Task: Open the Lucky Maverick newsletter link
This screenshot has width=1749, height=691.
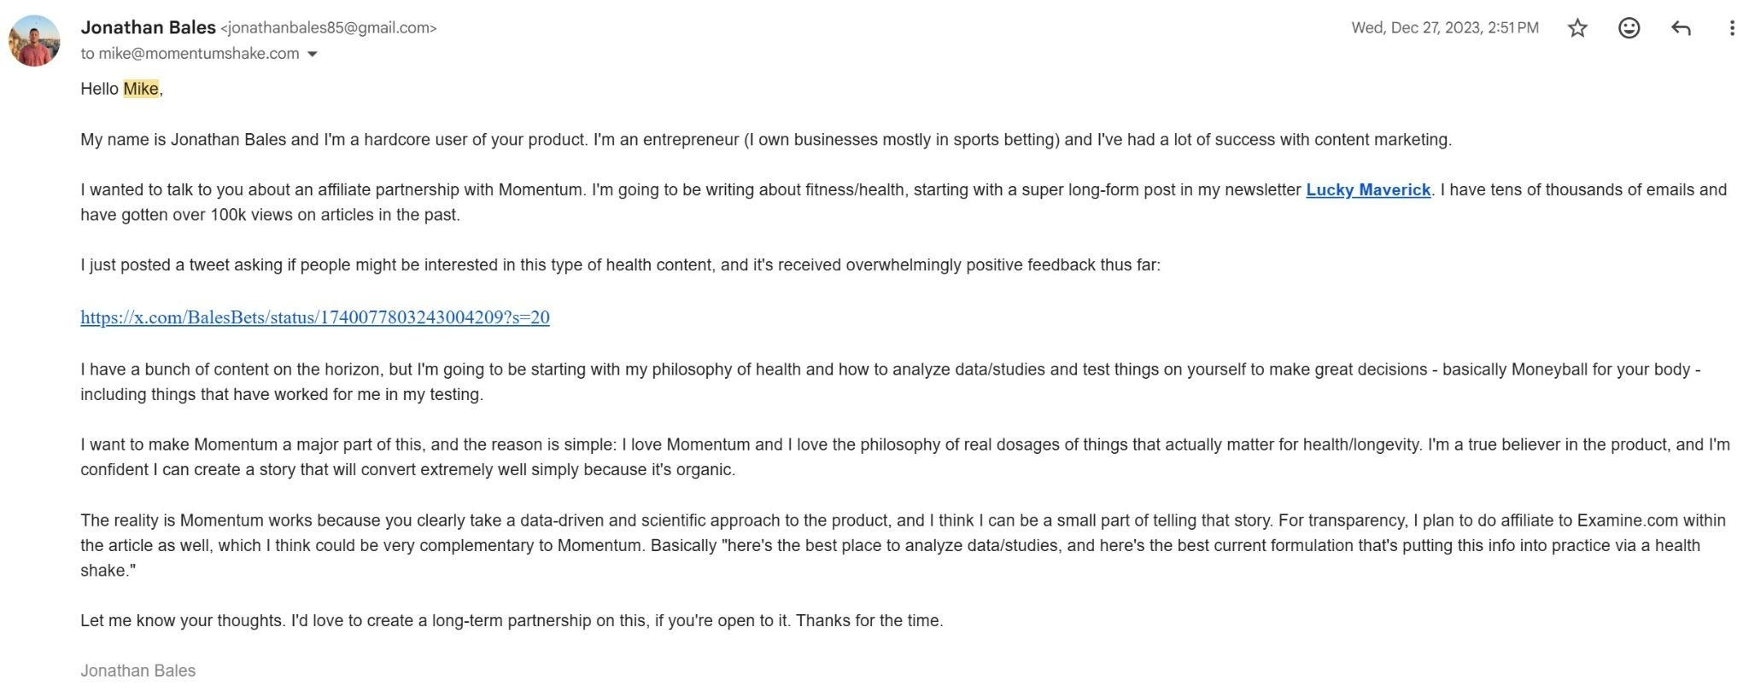Action: tap(1368, 189)
